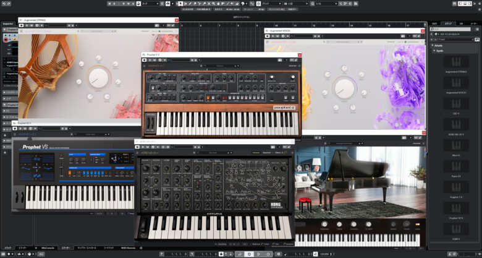Image resolution: width=482 pixels, height=258 pixels.
Task: Switch to the メーター tab in right zone
Action: coord(474,24)
